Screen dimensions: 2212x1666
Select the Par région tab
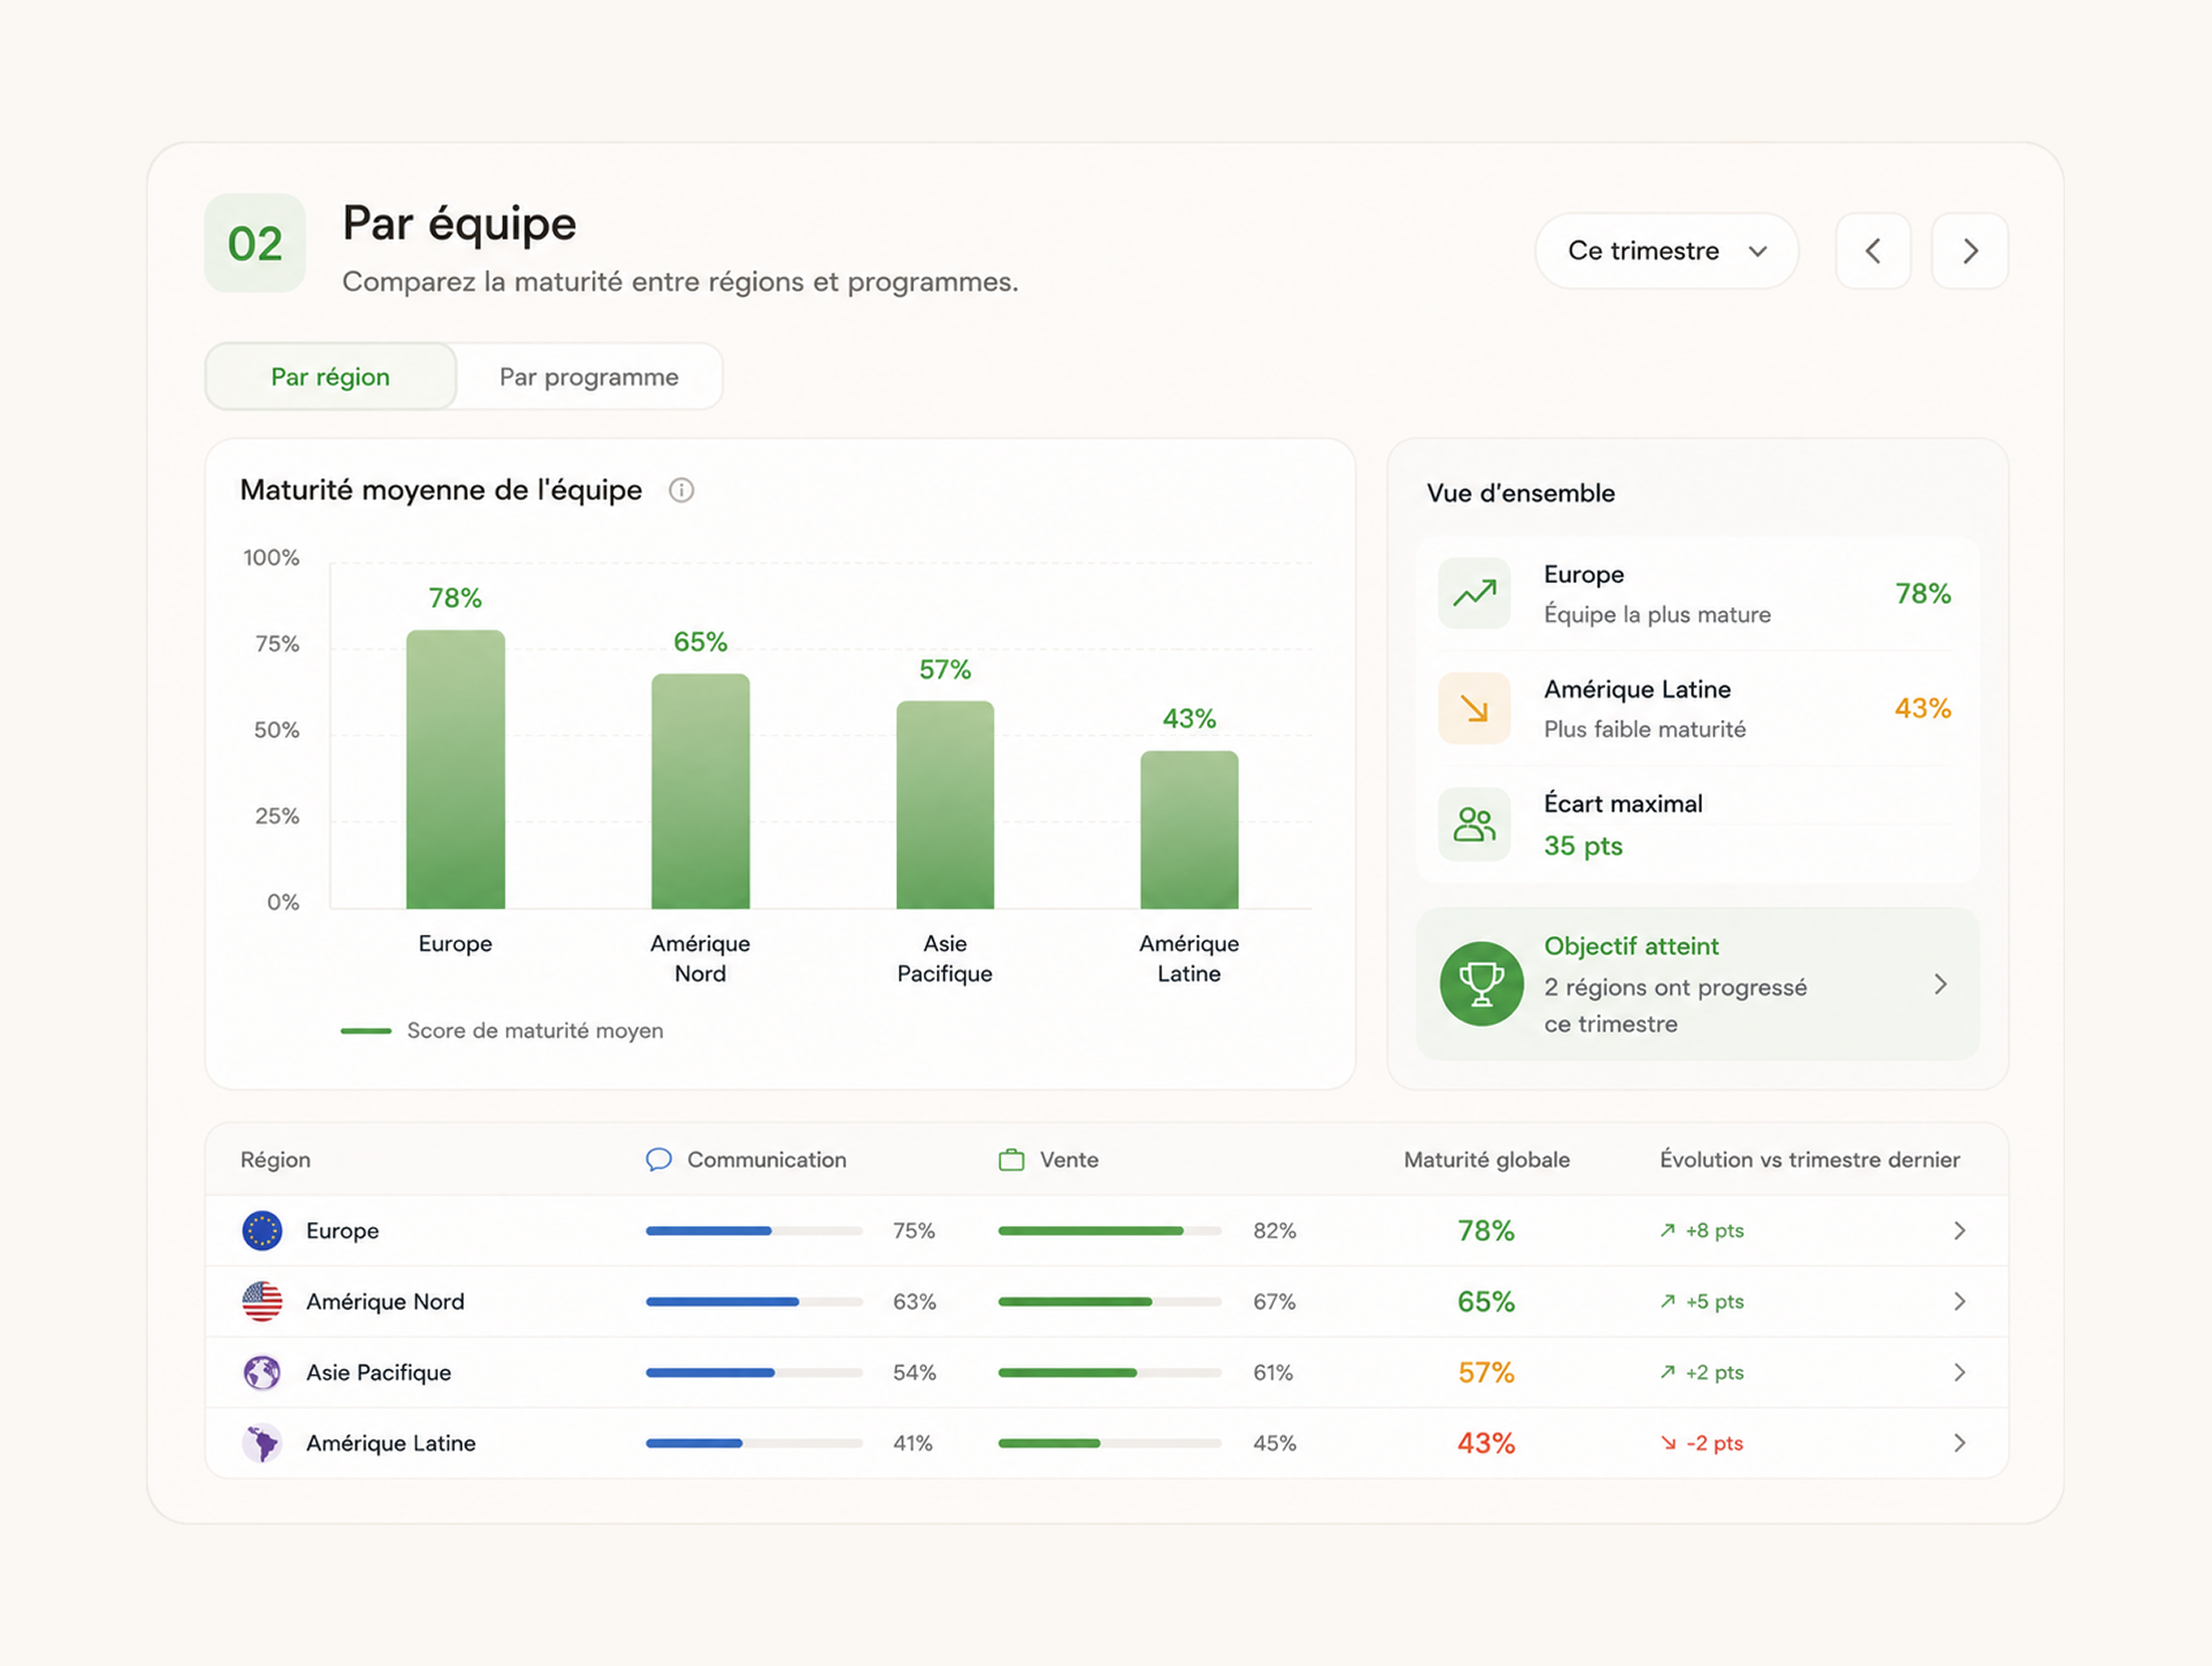[x=331, y=377]
